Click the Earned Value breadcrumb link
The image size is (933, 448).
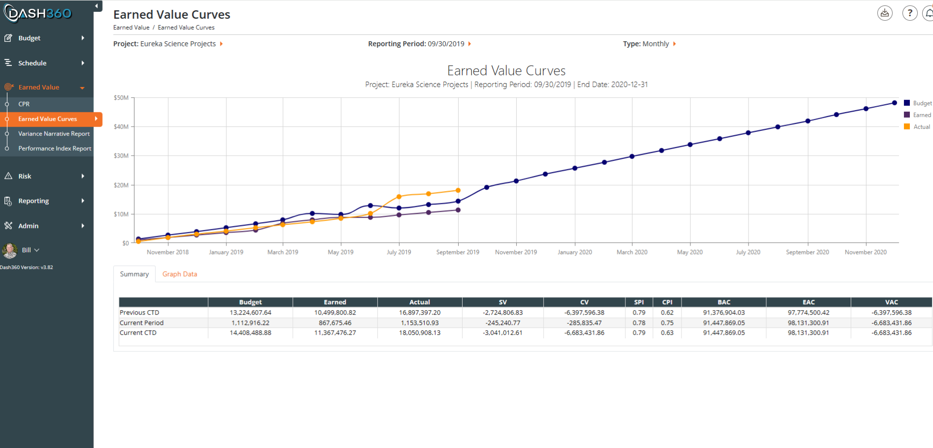(x=131, y=28)
